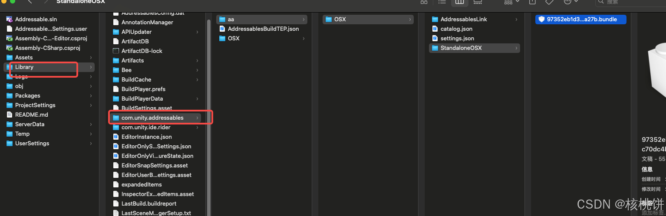666x216 pixels.
Task: Click the Packages folder icon
Action: click(10, 95)
